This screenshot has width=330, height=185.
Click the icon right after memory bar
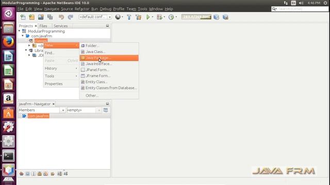pyautogui.click(x=217, y=17)
